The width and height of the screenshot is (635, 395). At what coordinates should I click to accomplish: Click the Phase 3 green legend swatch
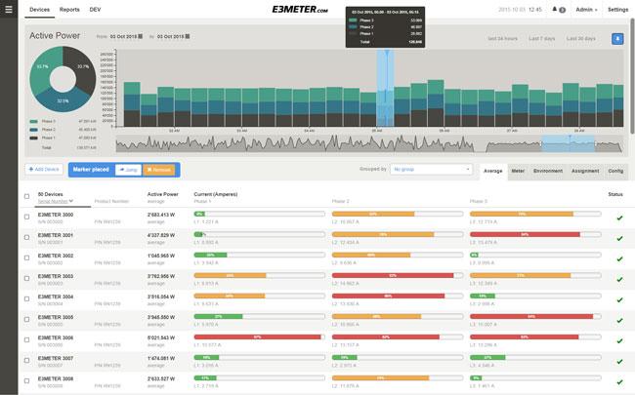click(x=33, y=121)
